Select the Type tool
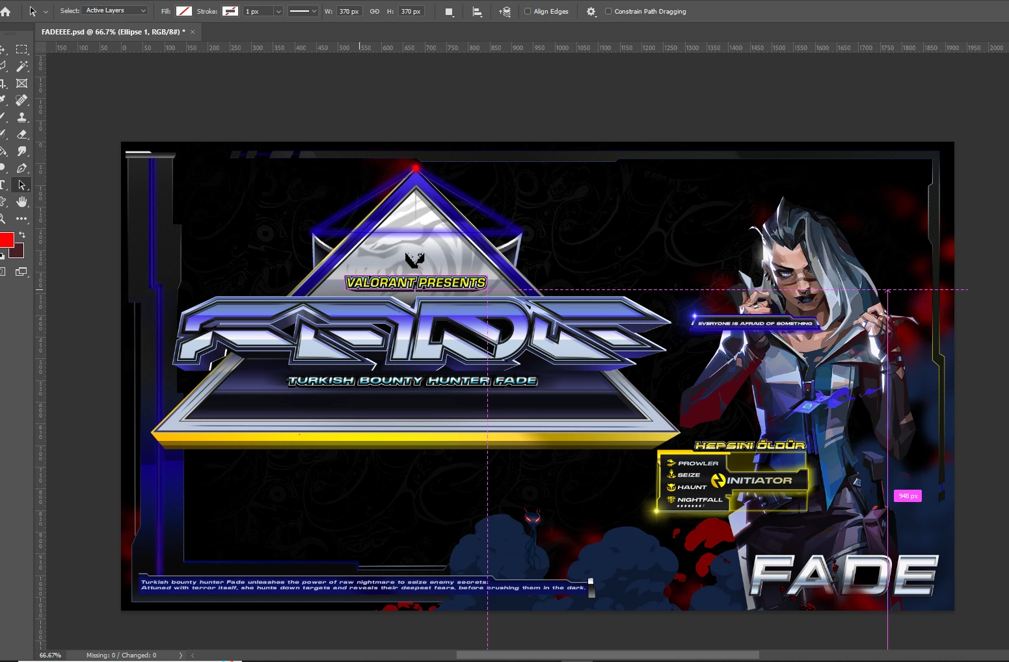This screenshot has width=1009, height=662. click(x=3, y=185)
